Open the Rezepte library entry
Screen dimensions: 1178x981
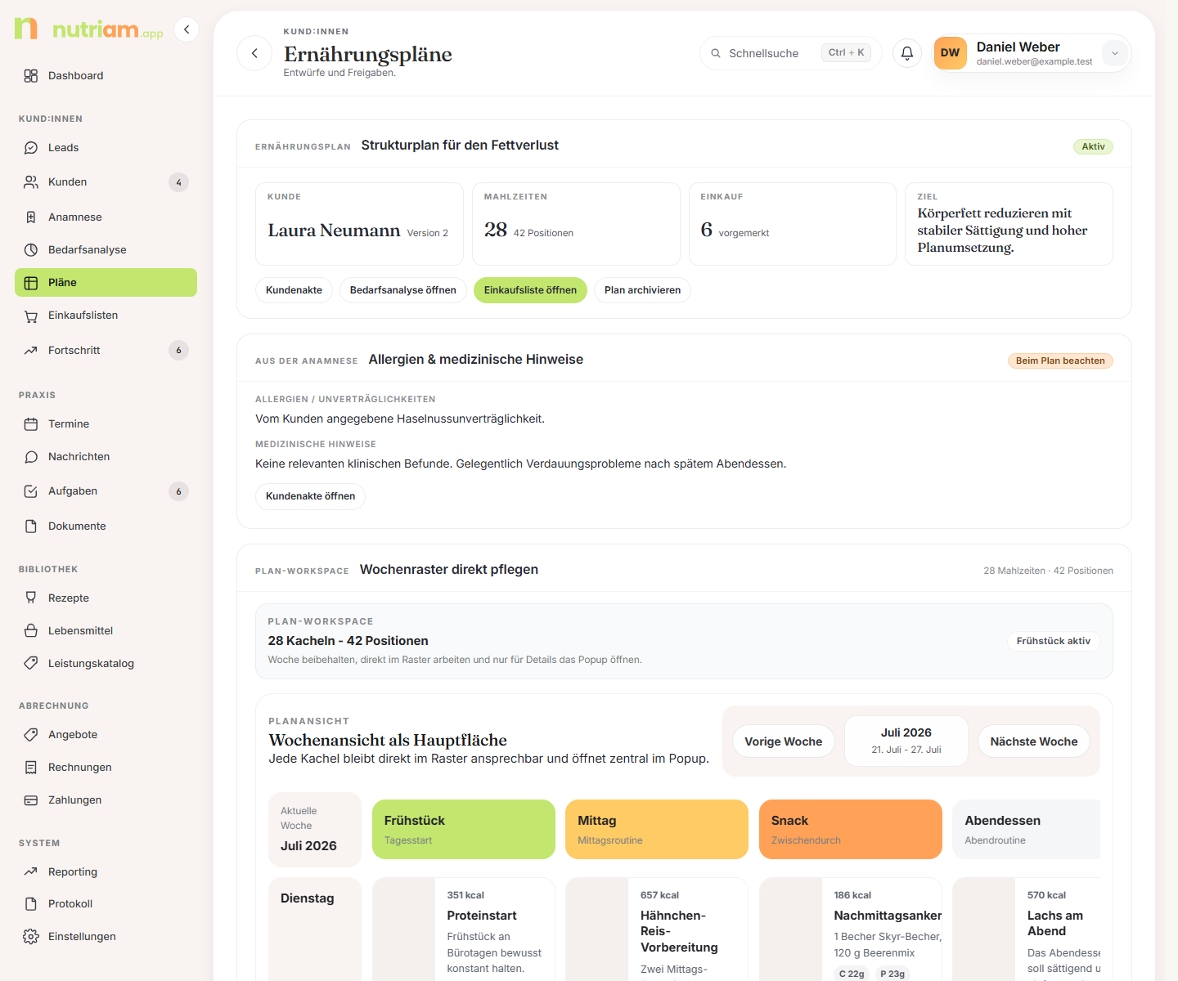click(106, 598)
